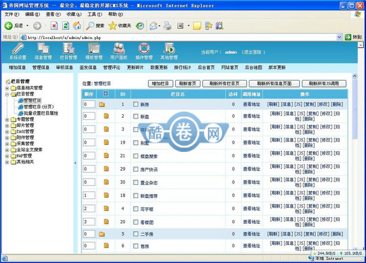Image resolution: width=366 pixels, height=263 pixels.
Task: Check the 楼盘搜索 column checkbox
Action: pos(136,156)
